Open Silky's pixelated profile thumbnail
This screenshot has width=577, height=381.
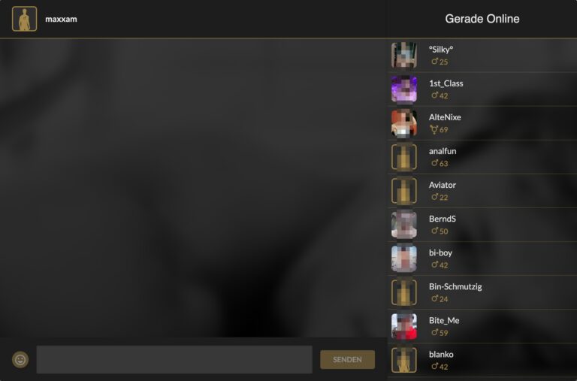(x=404, y=55)
